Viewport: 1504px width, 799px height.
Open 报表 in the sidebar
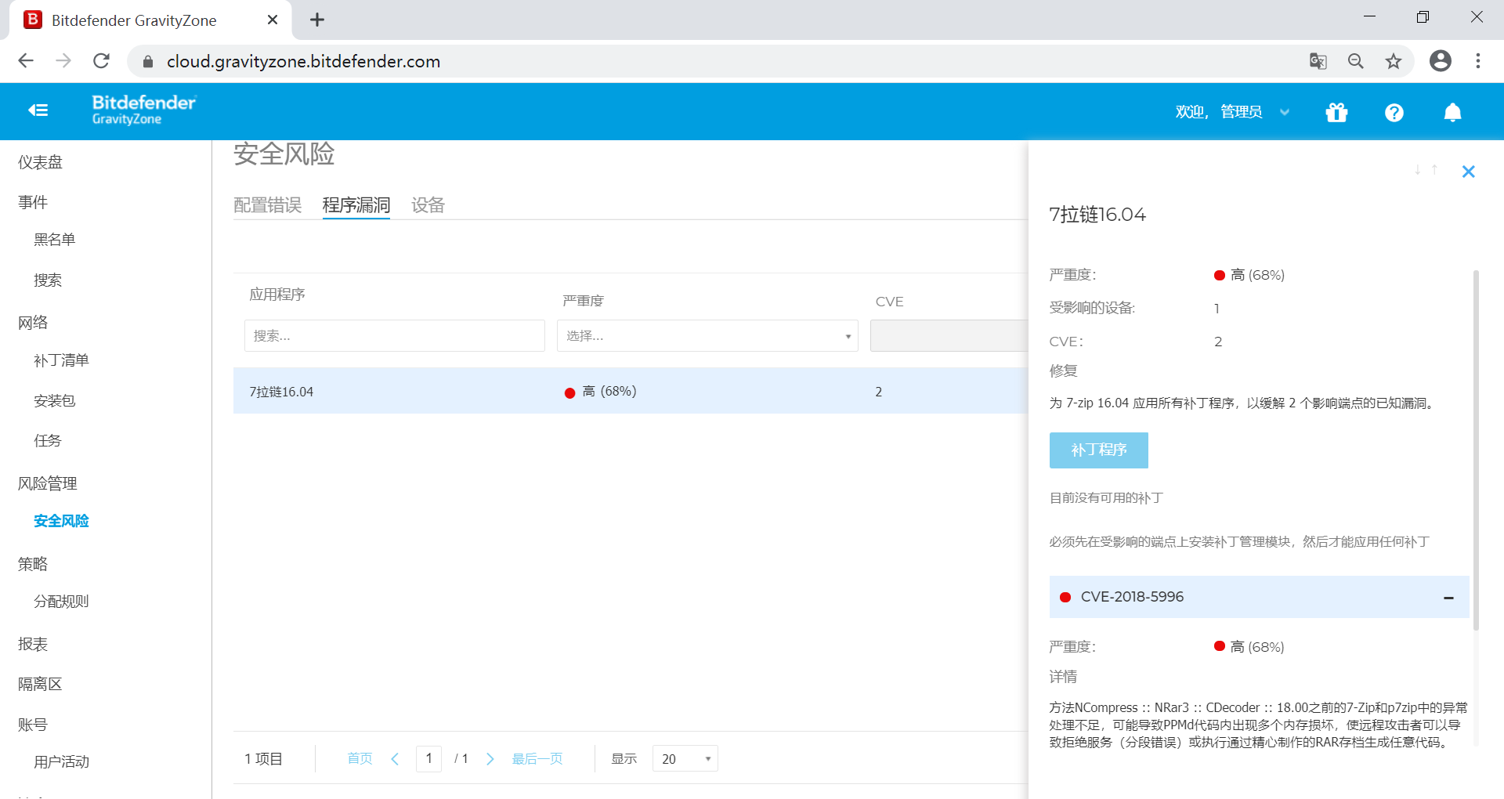tap(33, 644)
